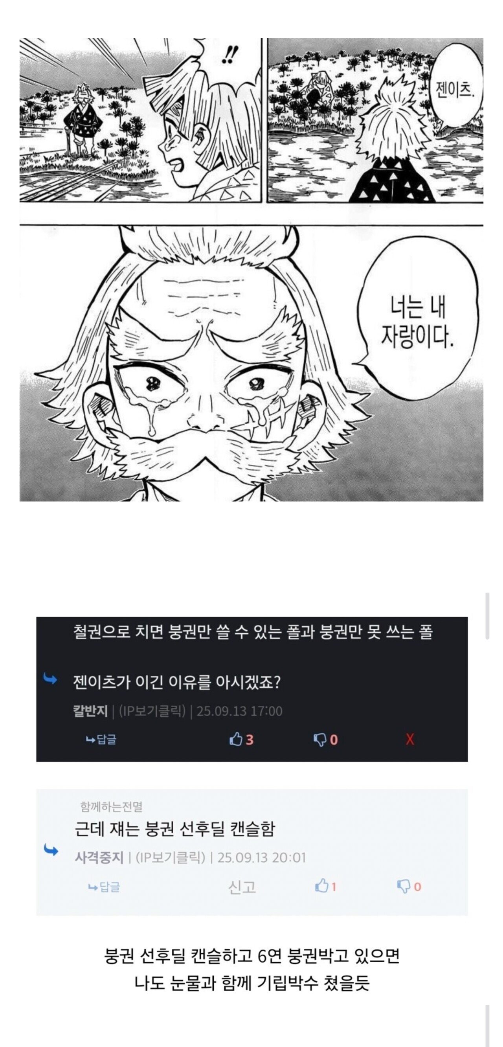The height and width of the screenshot is (1047, 503).
Task: Reply to 사격중지's comment via 답글
Action: (x=105, y=887)
